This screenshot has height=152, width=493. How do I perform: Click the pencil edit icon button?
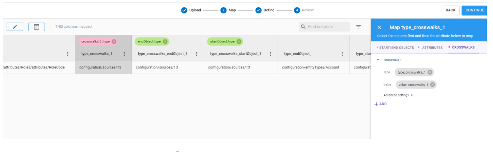click(x=15, y=27)
